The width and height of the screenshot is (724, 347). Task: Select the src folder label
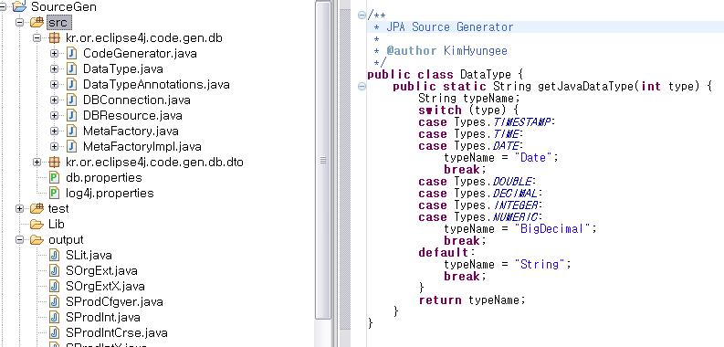[58, 22]
